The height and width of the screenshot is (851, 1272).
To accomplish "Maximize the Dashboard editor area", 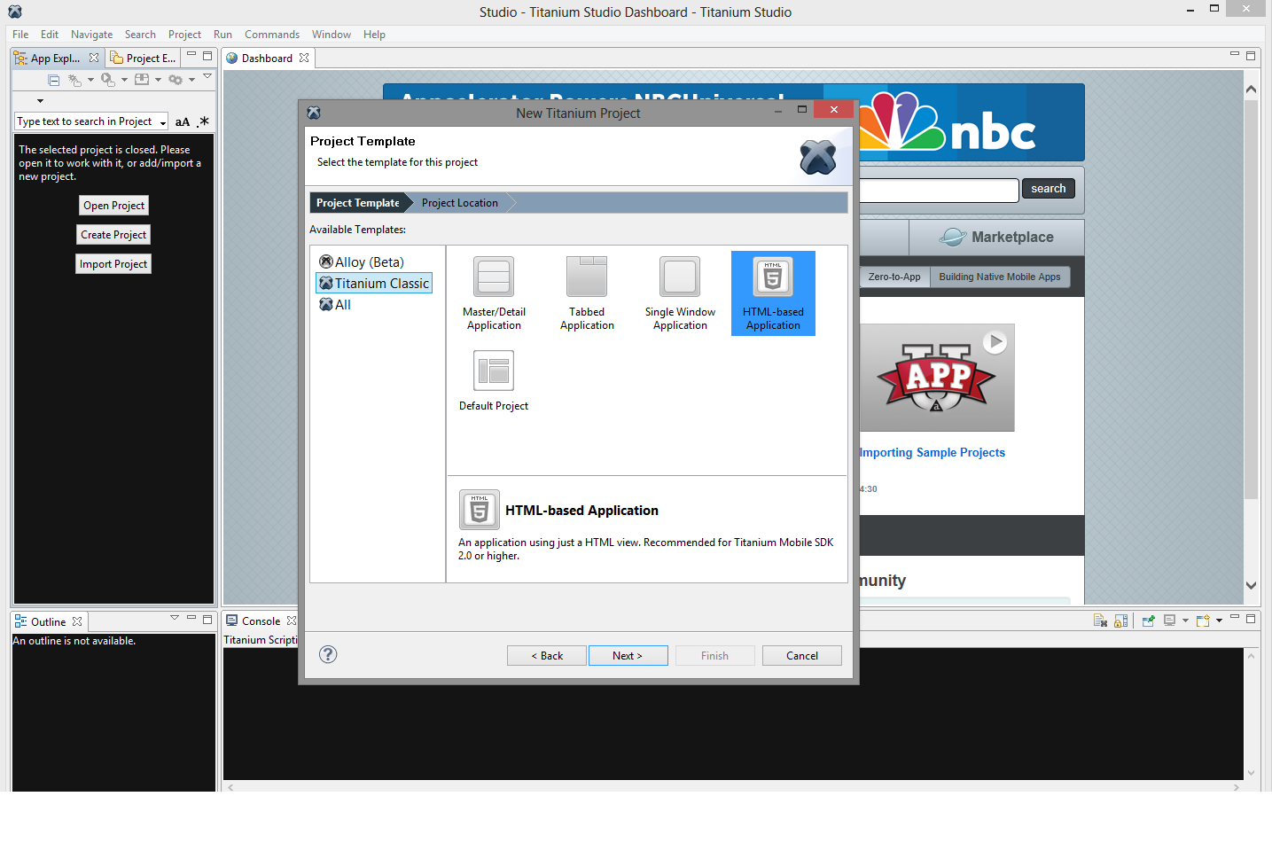I will click(1251, 56).
